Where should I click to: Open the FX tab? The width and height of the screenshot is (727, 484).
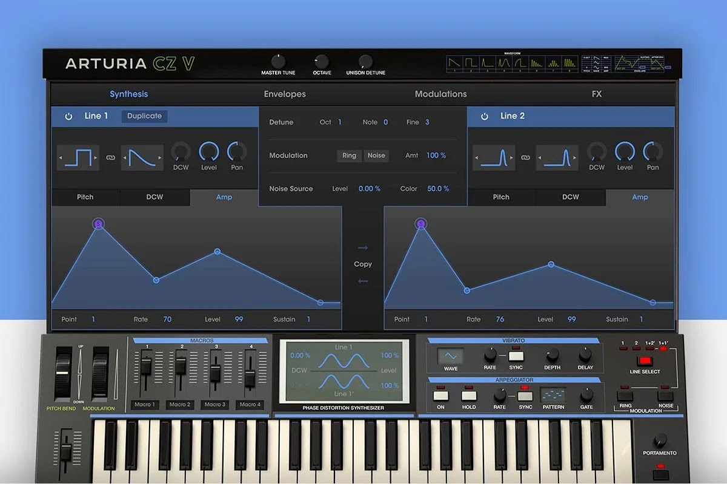coord(597,94)
